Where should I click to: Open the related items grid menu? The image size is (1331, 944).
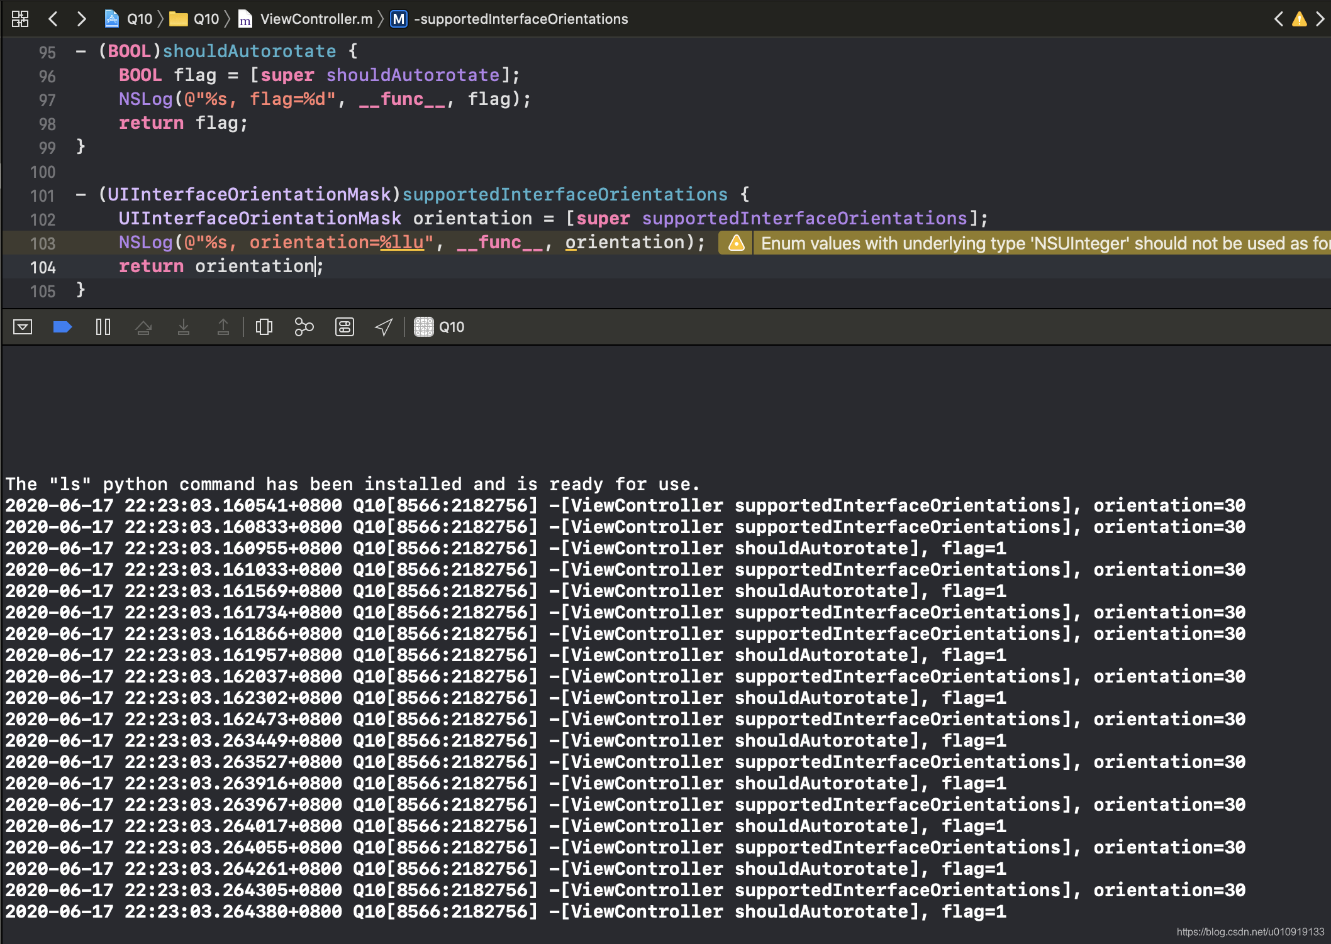point(20,19)
